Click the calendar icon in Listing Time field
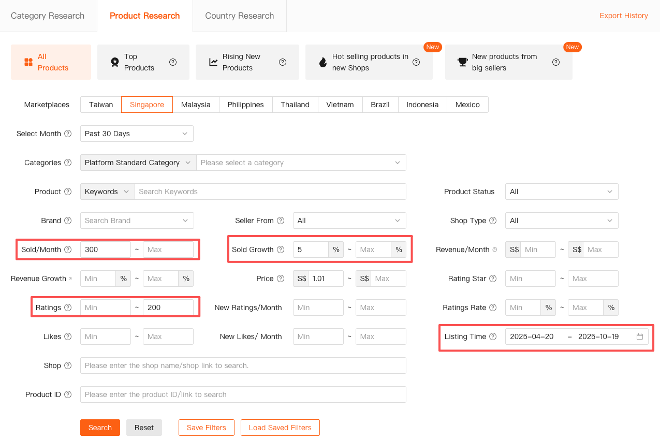The height and width of the screenshot is (440, 660). [x=640, y=336]
